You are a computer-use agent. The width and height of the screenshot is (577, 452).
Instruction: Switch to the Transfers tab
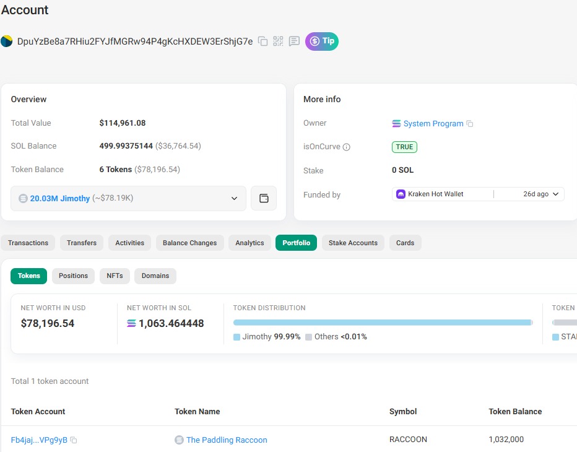82,243
